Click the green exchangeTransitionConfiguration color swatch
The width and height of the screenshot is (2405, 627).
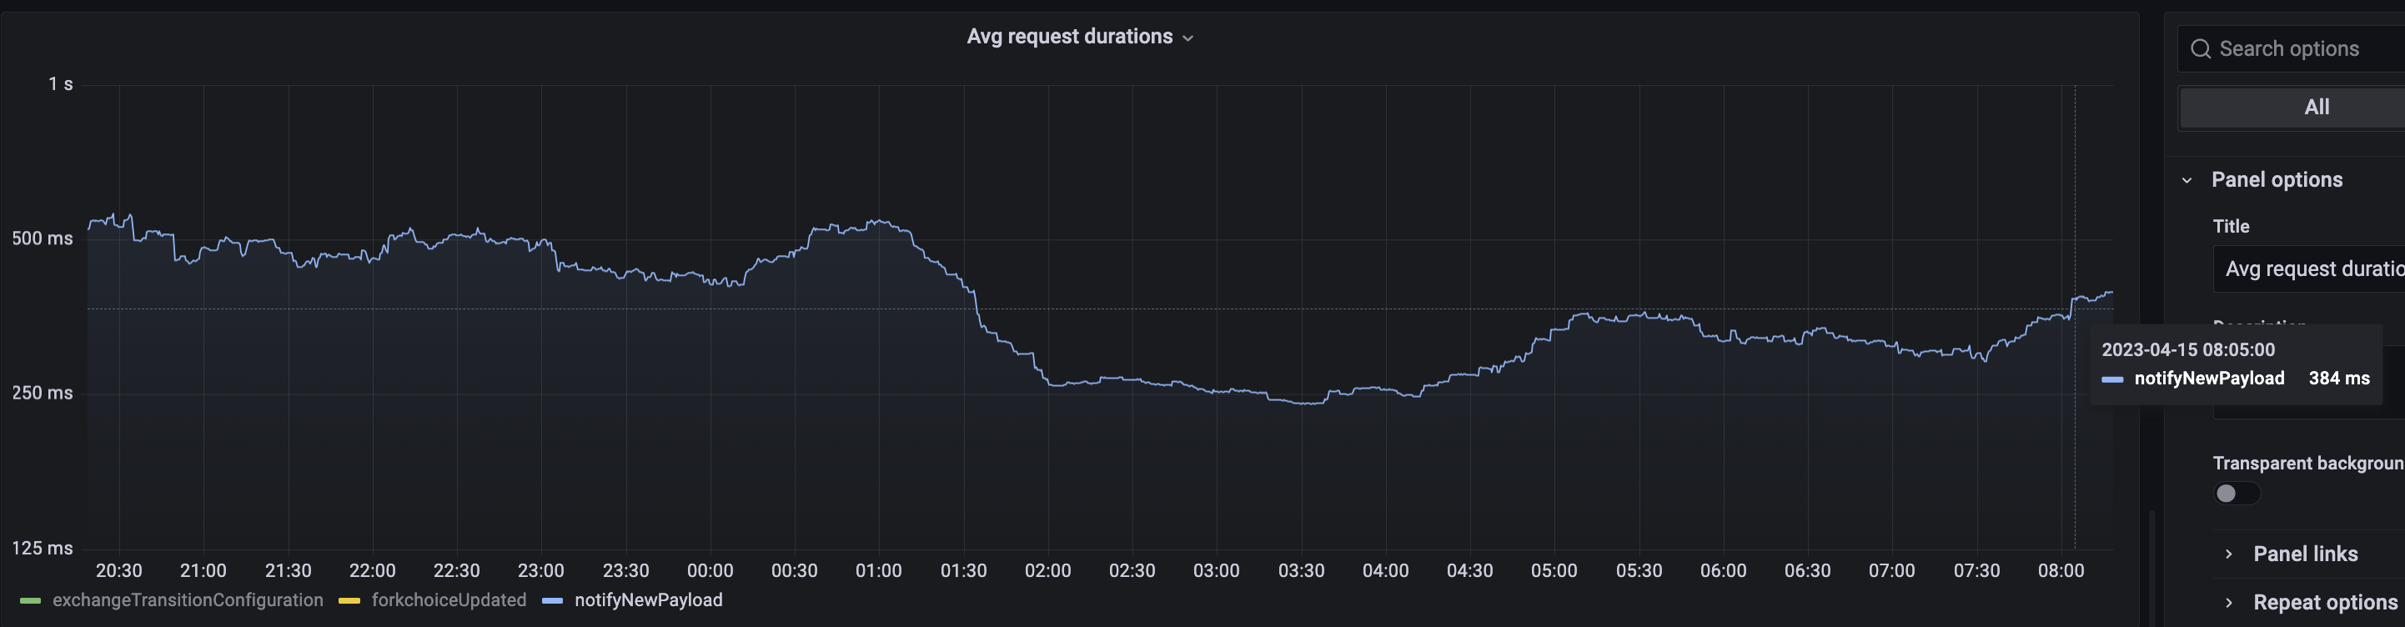pyautogui.click(x=30, y=601)
